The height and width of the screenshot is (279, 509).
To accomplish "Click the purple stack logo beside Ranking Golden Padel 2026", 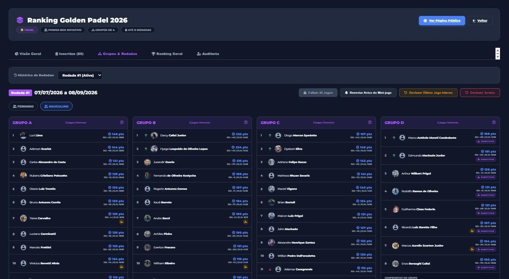I will pyautogui.click(x=20, y=20).
